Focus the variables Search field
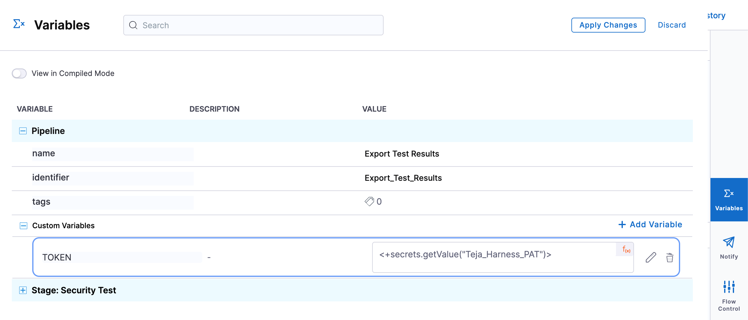 [260, 25]
